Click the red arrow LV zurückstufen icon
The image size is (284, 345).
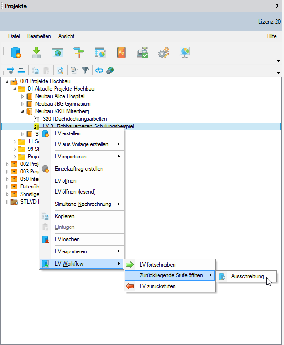tap(130, 286)
